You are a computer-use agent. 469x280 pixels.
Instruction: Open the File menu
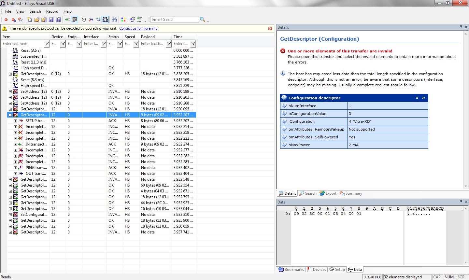click(8, 11)
